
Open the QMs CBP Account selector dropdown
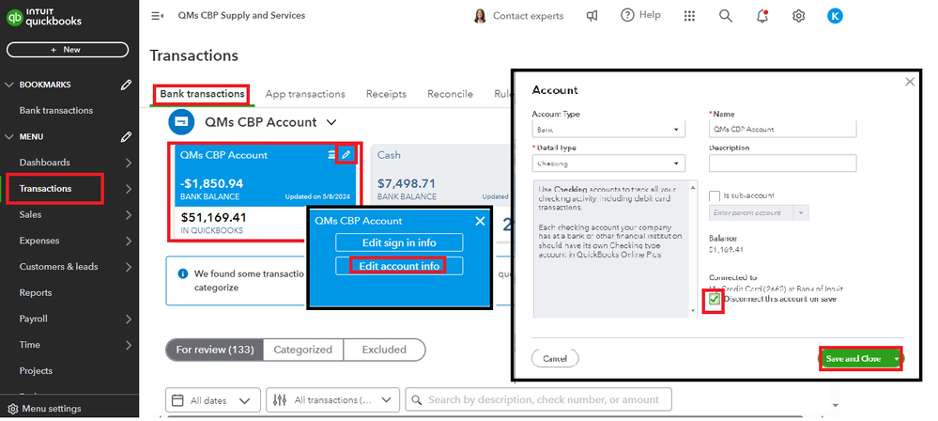click(x=331, y=122)
